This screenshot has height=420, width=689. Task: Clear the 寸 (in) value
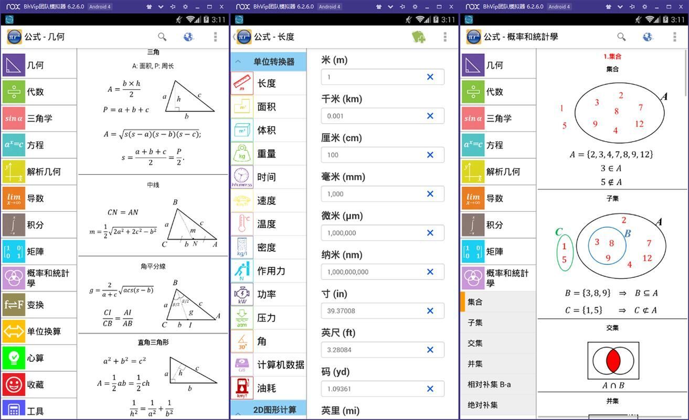430,311
